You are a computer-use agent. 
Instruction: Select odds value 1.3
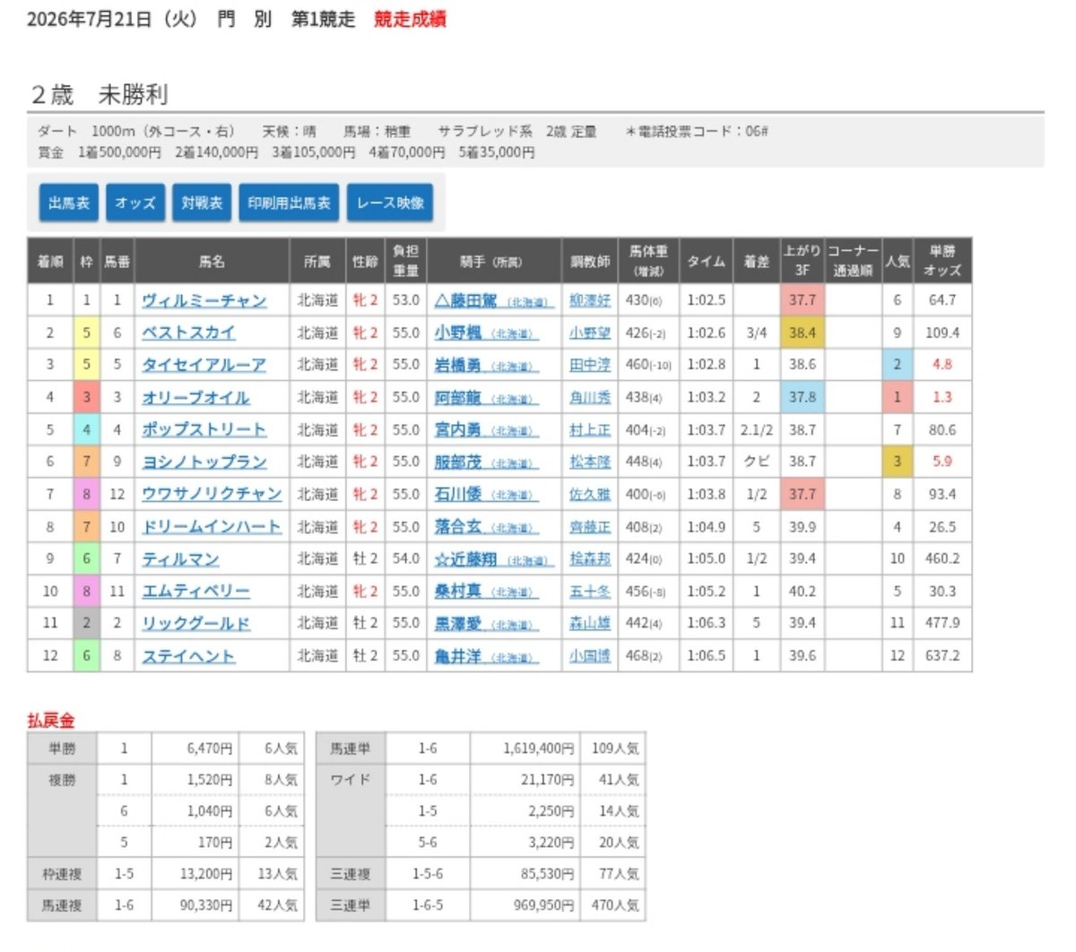[942, 397]
